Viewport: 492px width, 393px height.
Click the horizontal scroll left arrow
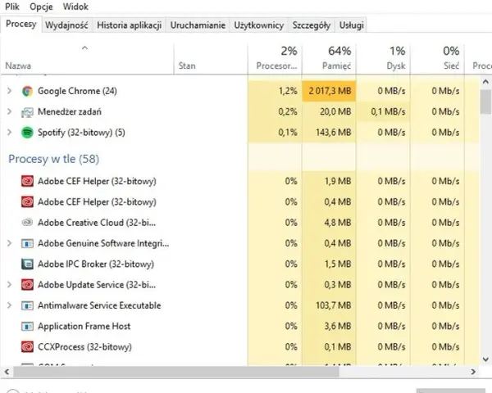(x=7, y=372)
